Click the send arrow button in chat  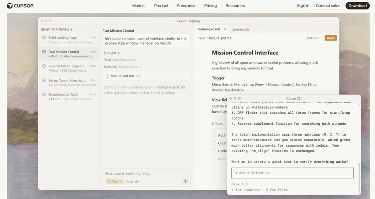pyautogui.click(x=185, y=181)
